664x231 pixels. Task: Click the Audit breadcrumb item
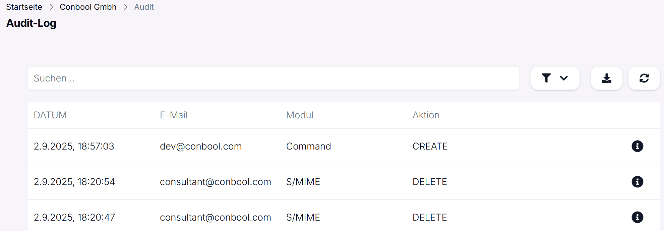point(144,7)
